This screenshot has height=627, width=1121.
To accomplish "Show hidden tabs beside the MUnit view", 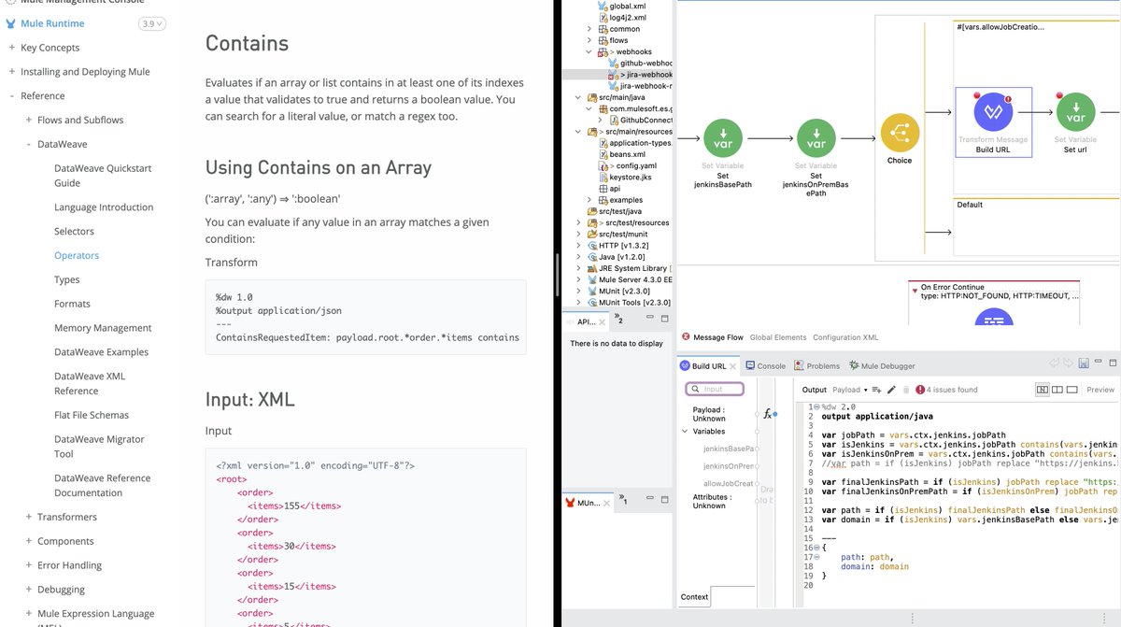I will click(x=623, y=500).
